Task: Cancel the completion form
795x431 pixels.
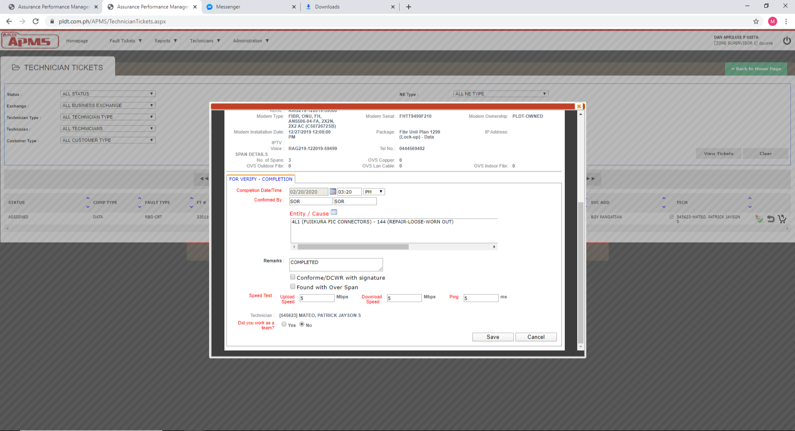Action: click(x=536, y=337)
